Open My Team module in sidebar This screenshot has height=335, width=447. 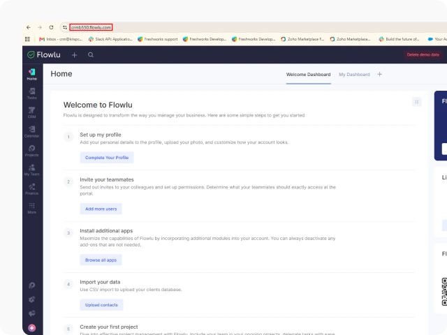[31, 170]
